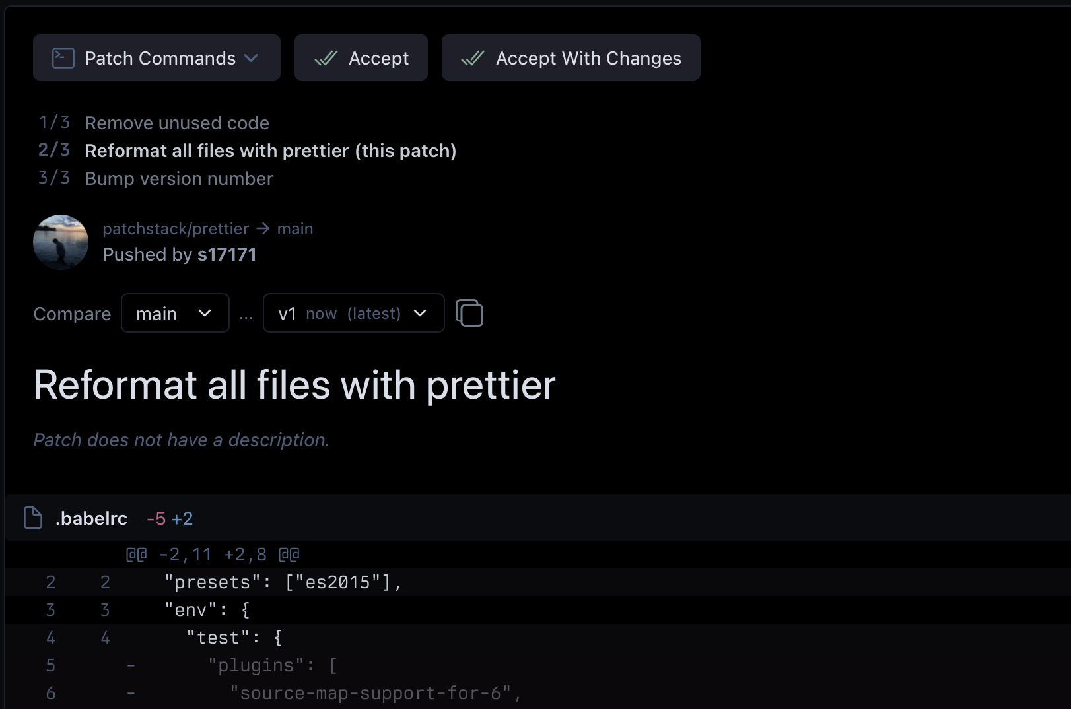Open the v1 now (latest) version dropdown

click(354, 313)
